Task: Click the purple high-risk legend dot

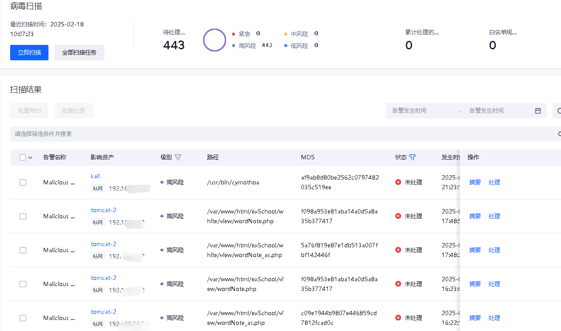Action: [234, 46]
